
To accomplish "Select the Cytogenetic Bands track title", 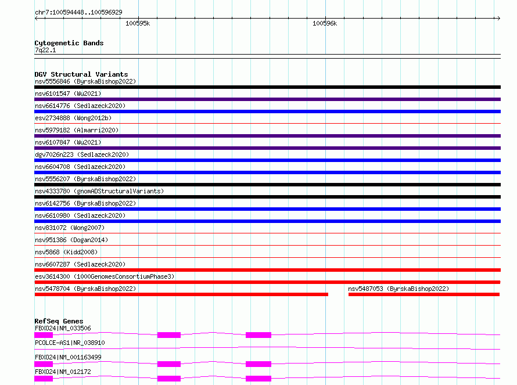I will pyautogui.click(x=69, y=43).
